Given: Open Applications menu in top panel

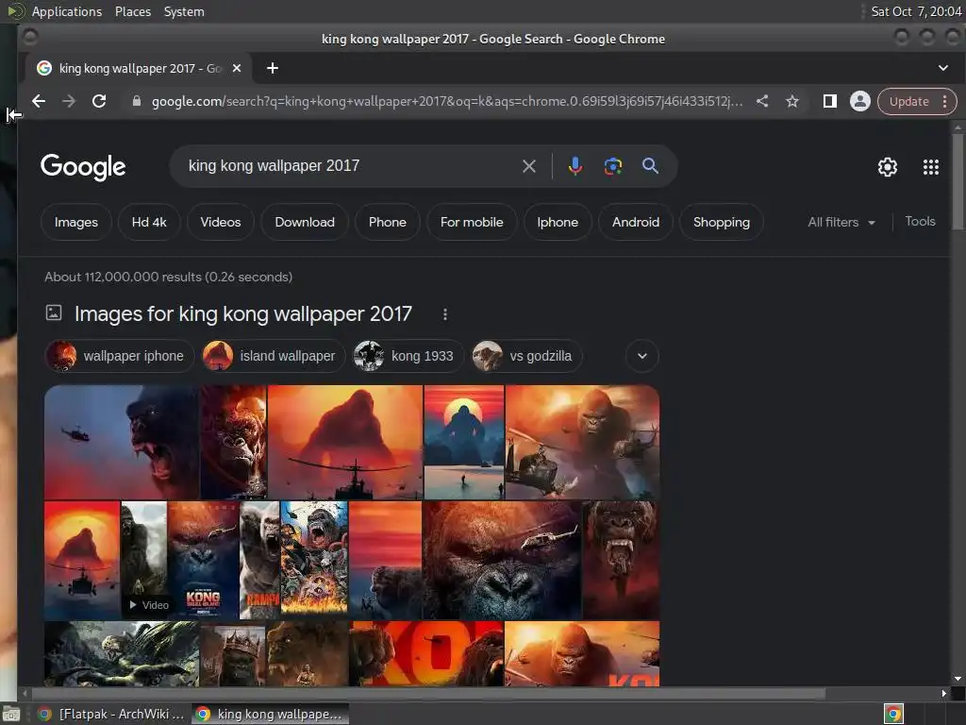Looking at the screenshot, I should (67, 11).
